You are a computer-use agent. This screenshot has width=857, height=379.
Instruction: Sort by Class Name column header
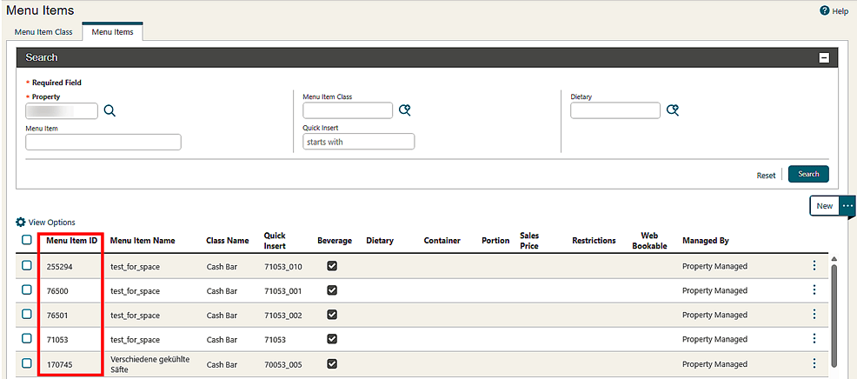click(228, 241)
